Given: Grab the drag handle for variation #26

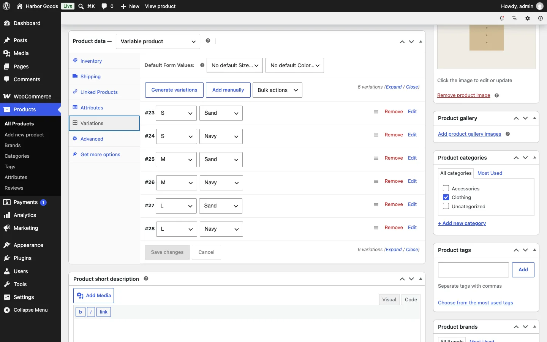Looking at the screenshot, I should 376,182.
